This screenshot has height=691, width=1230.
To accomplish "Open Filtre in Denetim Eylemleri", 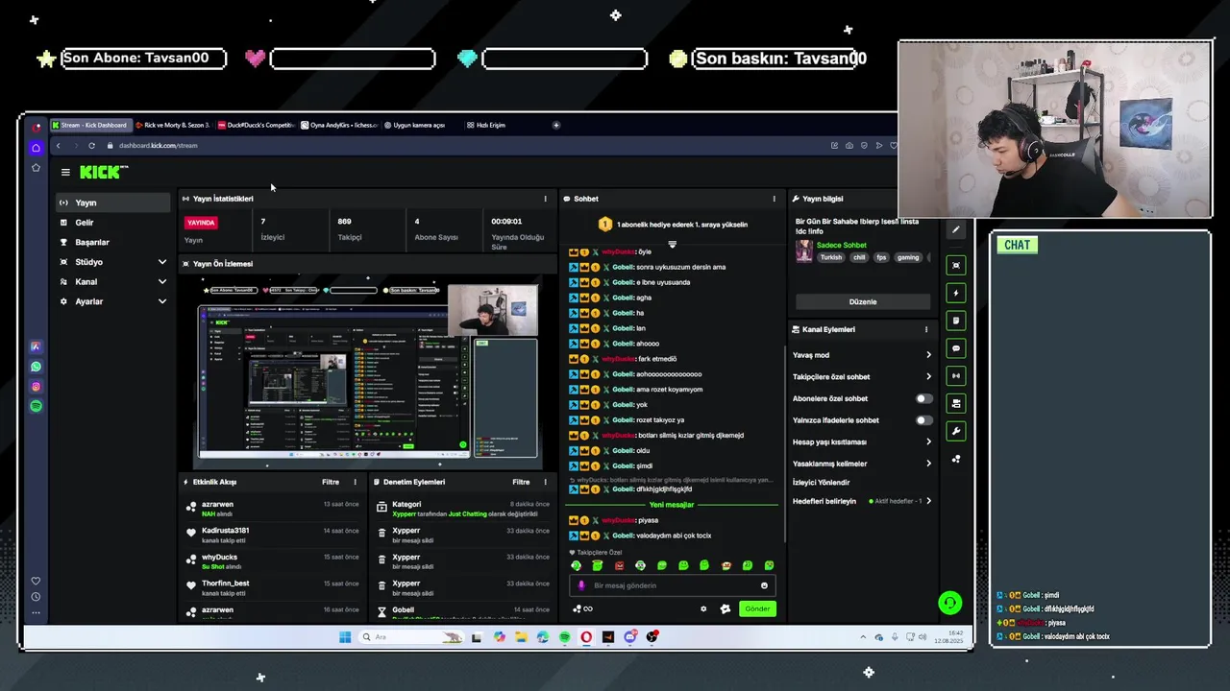I will coord(521,482).
